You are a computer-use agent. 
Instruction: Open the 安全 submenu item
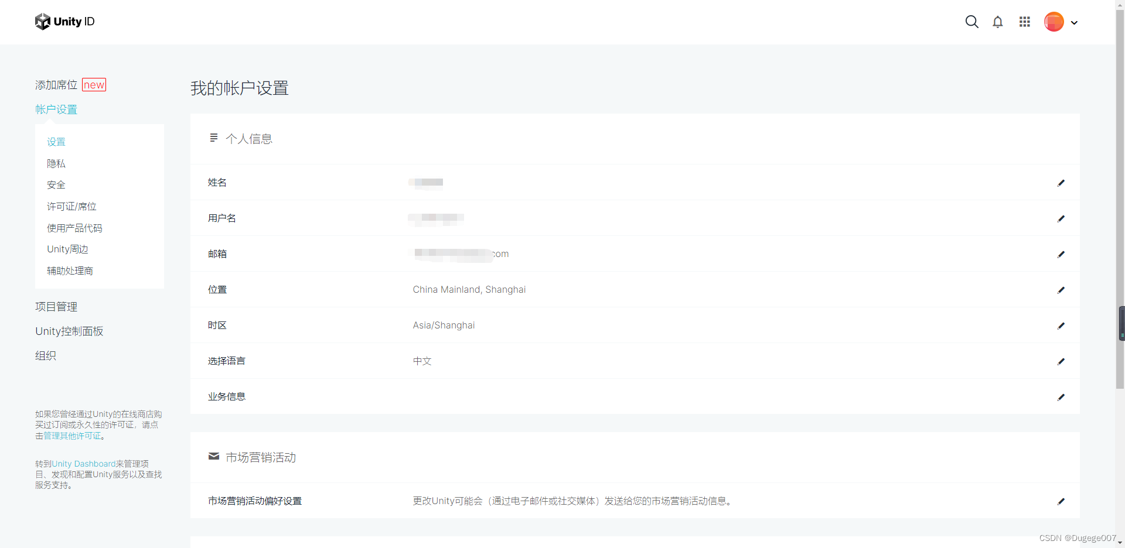(56, 185)
